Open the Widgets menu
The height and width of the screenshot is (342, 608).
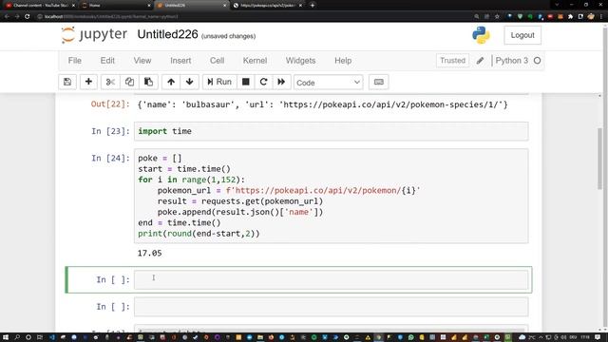(300, 61)
